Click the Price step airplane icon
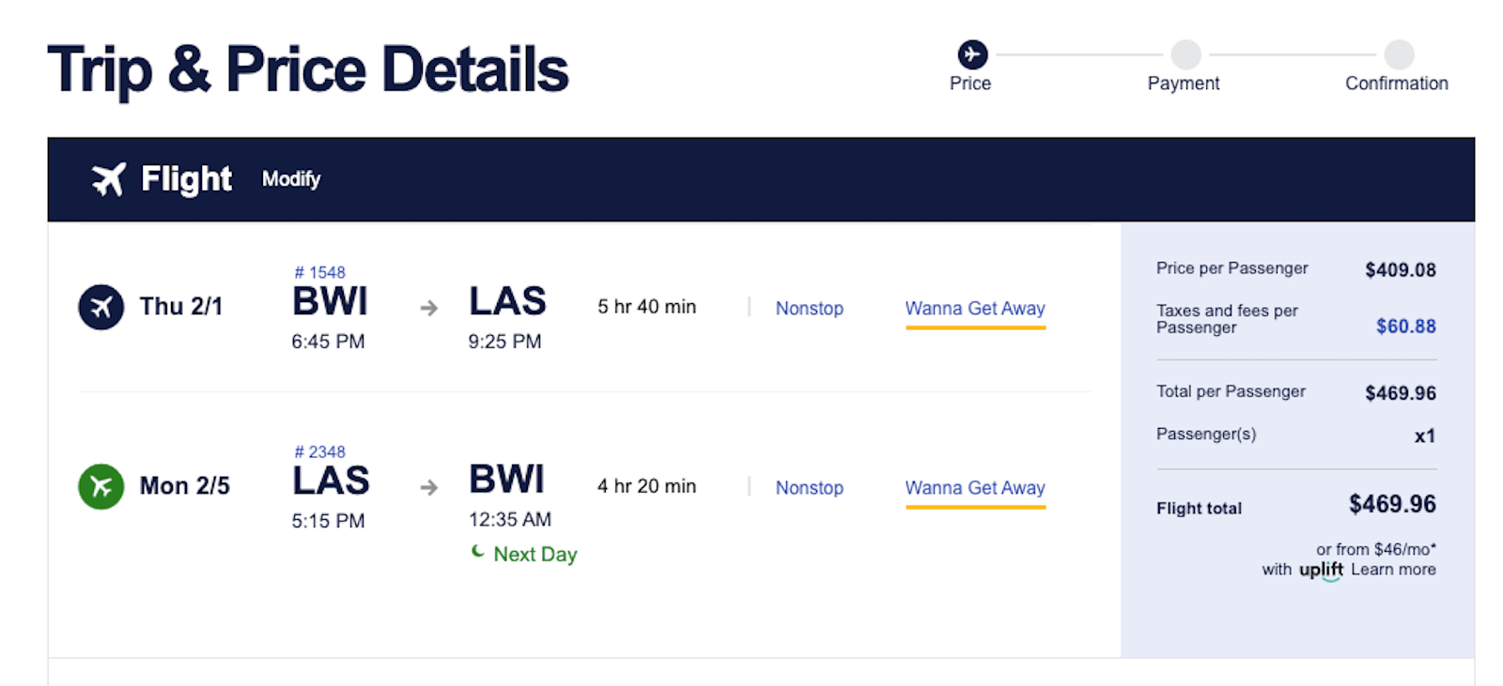The height and width of the screenshot is (686, 1503). tap(972, 54)
